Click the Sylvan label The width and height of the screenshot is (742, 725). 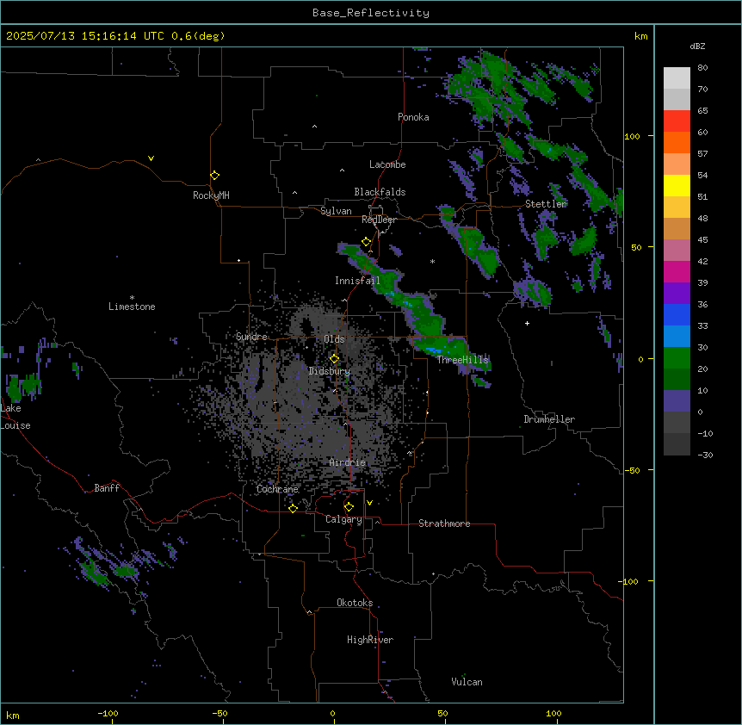point(336,211)
